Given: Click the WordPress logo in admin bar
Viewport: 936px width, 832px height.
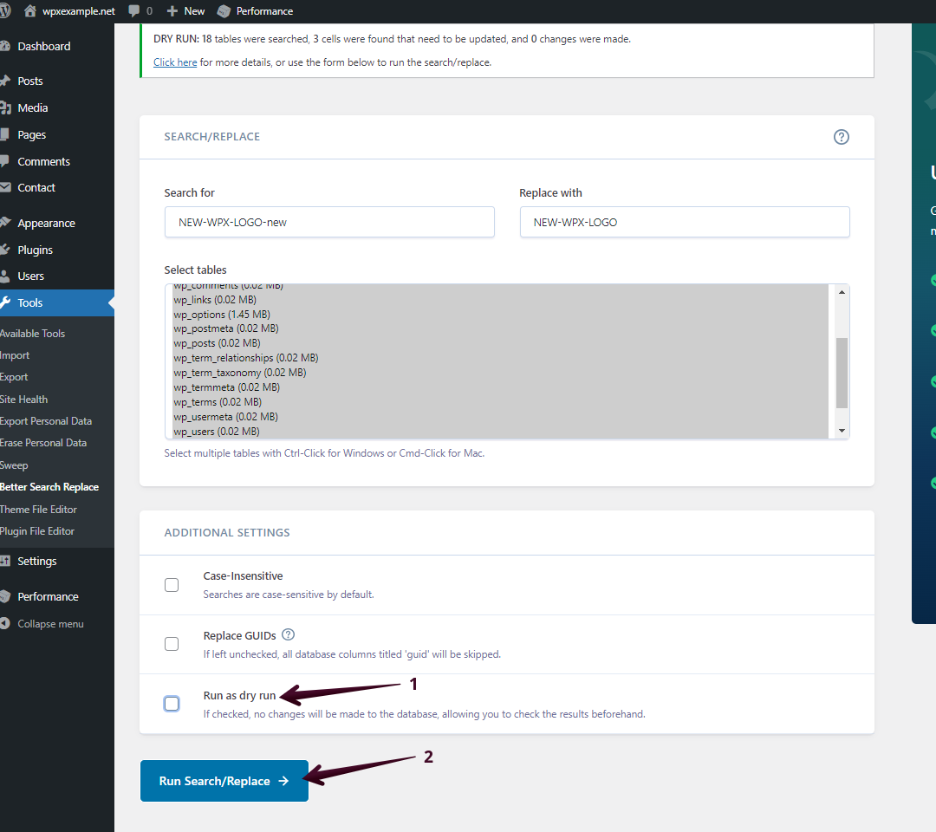Looking at the screenshot, I should (x=5, y=11).
